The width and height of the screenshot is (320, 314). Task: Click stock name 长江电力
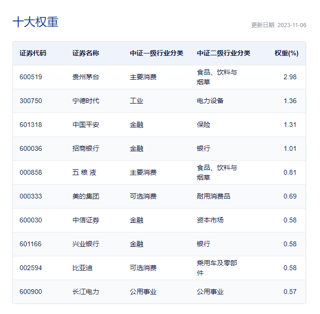point(86,292)
